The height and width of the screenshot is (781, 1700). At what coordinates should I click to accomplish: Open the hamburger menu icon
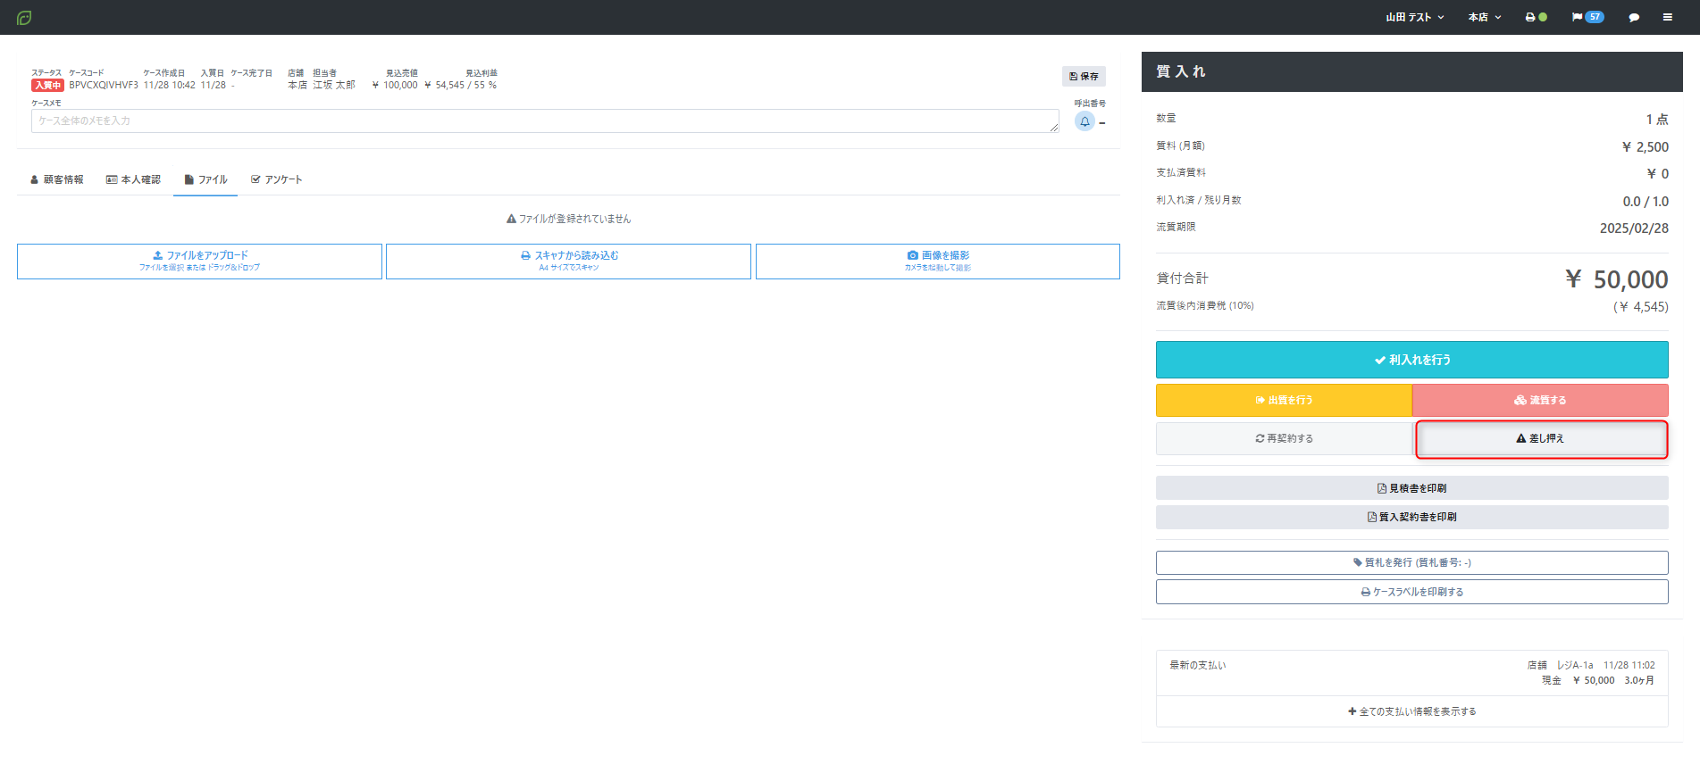click(x=1667, y=17)
